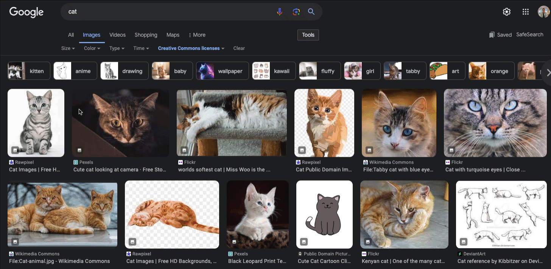Image resolution: width=551 pixels, height=269 pixels.
Task: Open the Google apps grid
Action: [x=525, y=12]
